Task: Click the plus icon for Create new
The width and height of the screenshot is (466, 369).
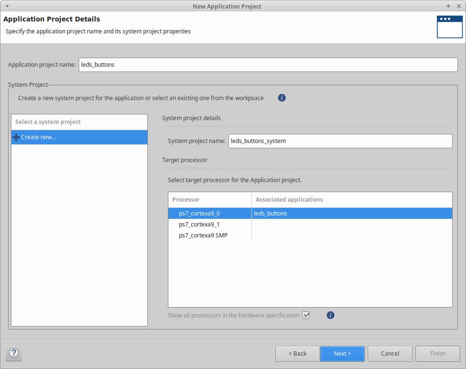Action: point(16,137)
